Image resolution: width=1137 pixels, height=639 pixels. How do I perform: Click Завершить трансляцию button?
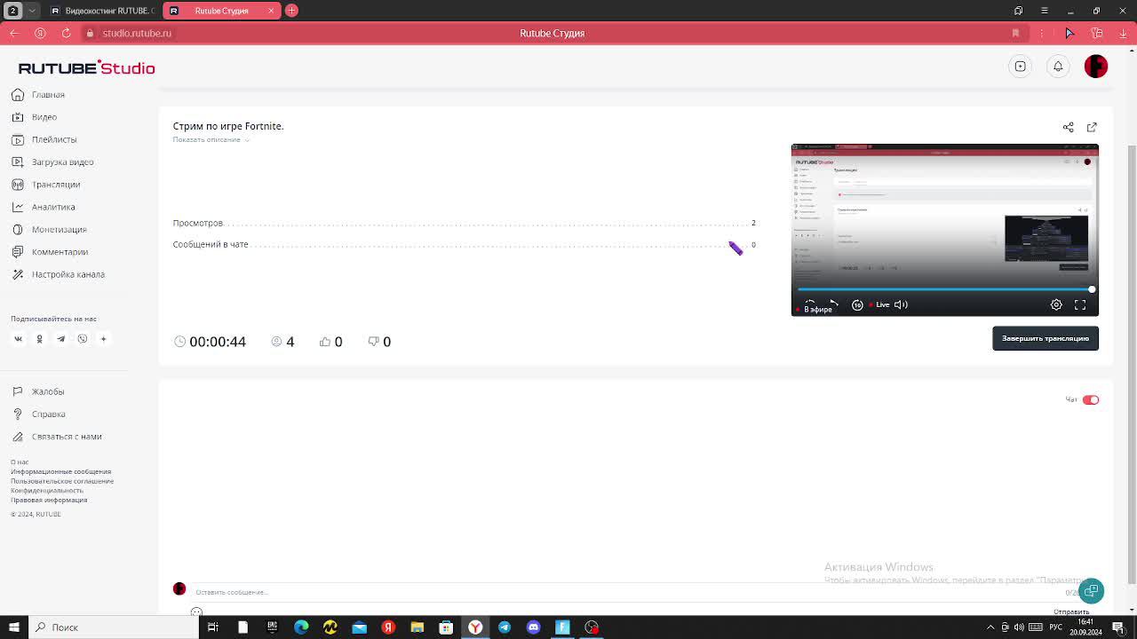pyautogui.click(x=1046, y=338)
